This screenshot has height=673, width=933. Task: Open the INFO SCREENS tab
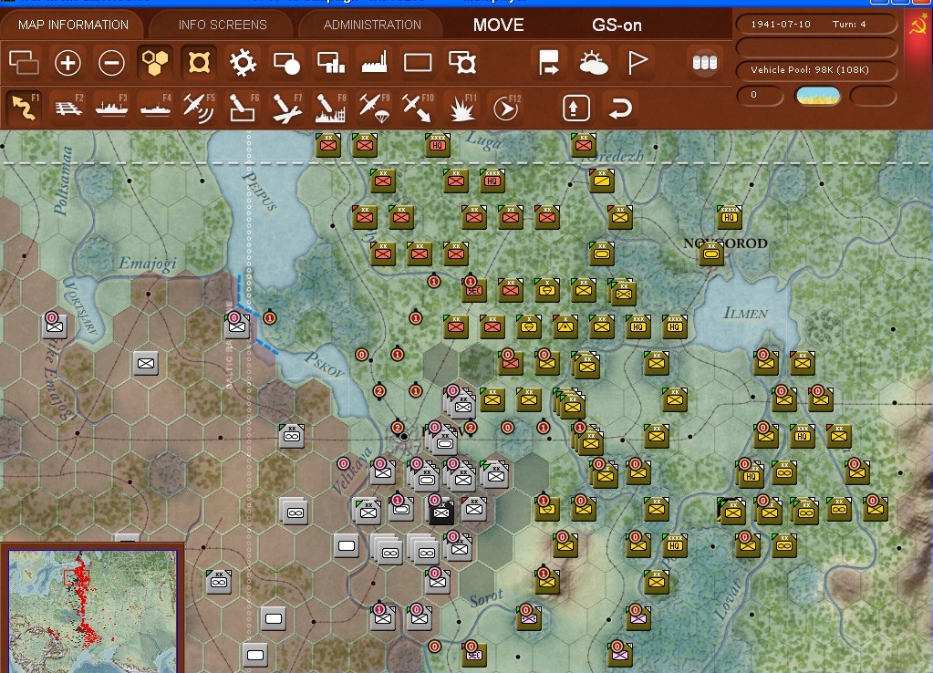pos(223,25)
